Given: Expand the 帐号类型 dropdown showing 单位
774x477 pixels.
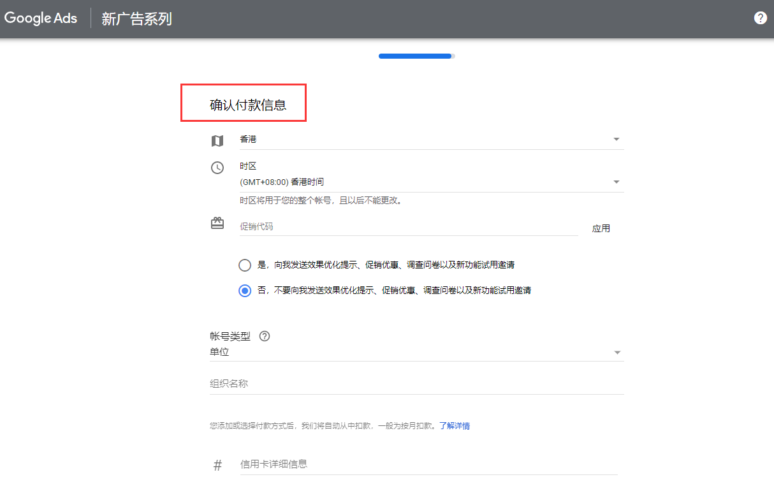Looking at the screenshot, I should pos(416,352).
